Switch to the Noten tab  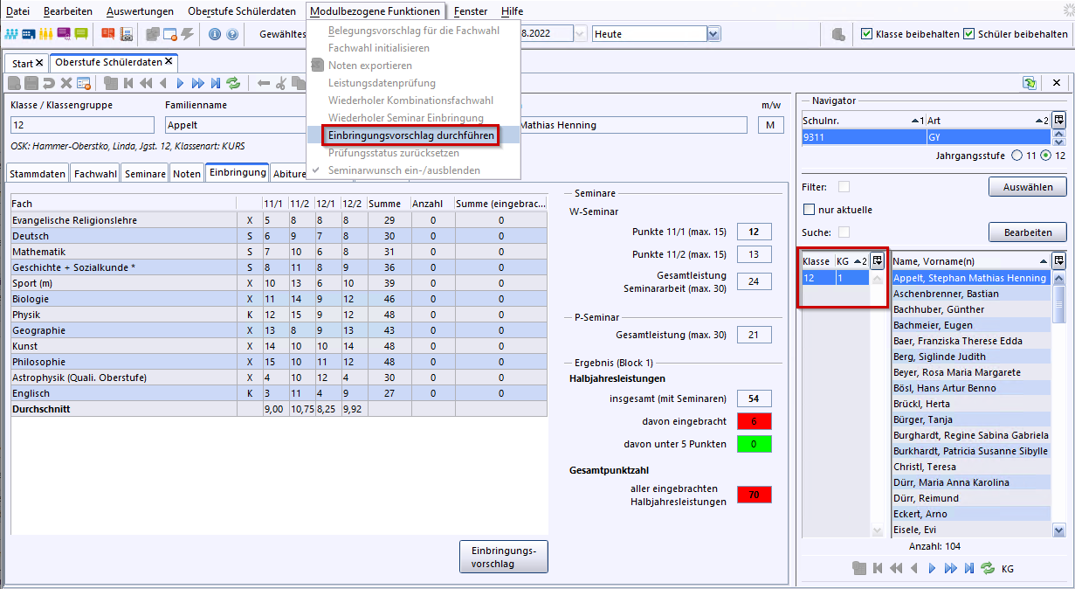pyautogui.click(x=187, y=174)
